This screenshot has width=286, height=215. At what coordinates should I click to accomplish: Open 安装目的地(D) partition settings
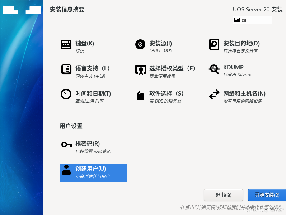click(x=242, y=44)
